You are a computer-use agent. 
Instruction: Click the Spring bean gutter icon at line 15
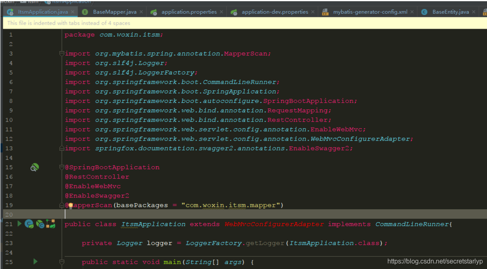coord(35,167)
